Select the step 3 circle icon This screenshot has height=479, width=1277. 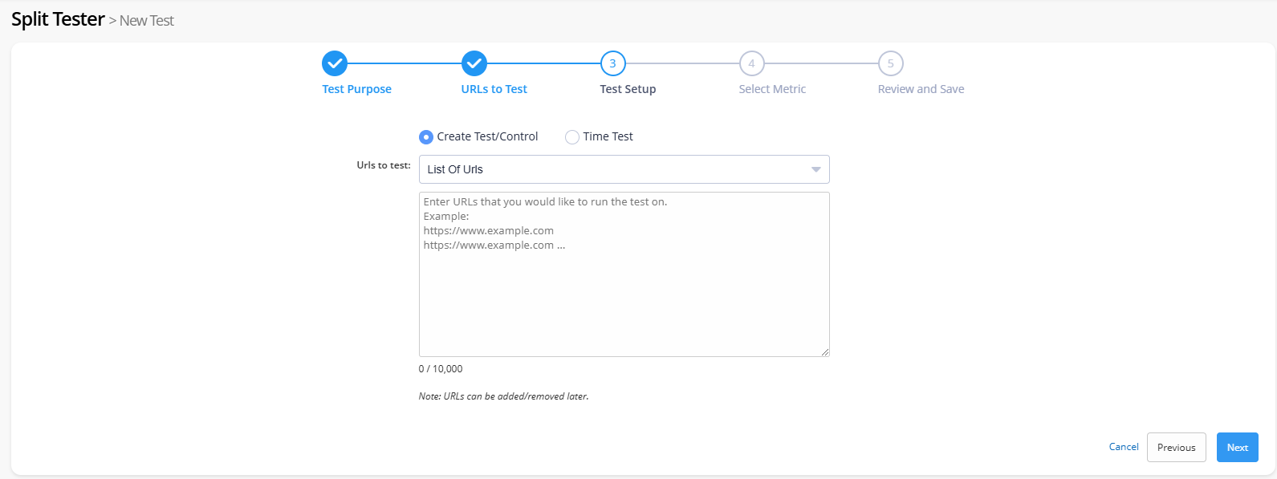coord(612,63)
